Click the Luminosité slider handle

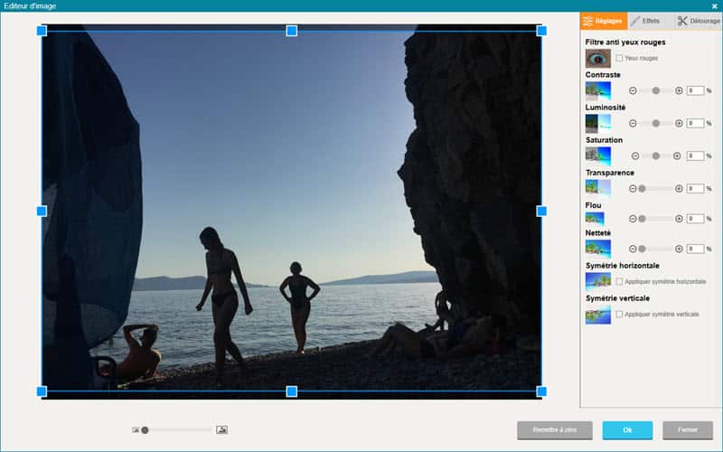(x=656, y=123)
